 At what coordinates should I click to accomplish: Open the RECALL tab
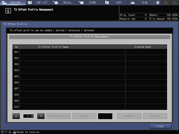click(x=64, y=2)
